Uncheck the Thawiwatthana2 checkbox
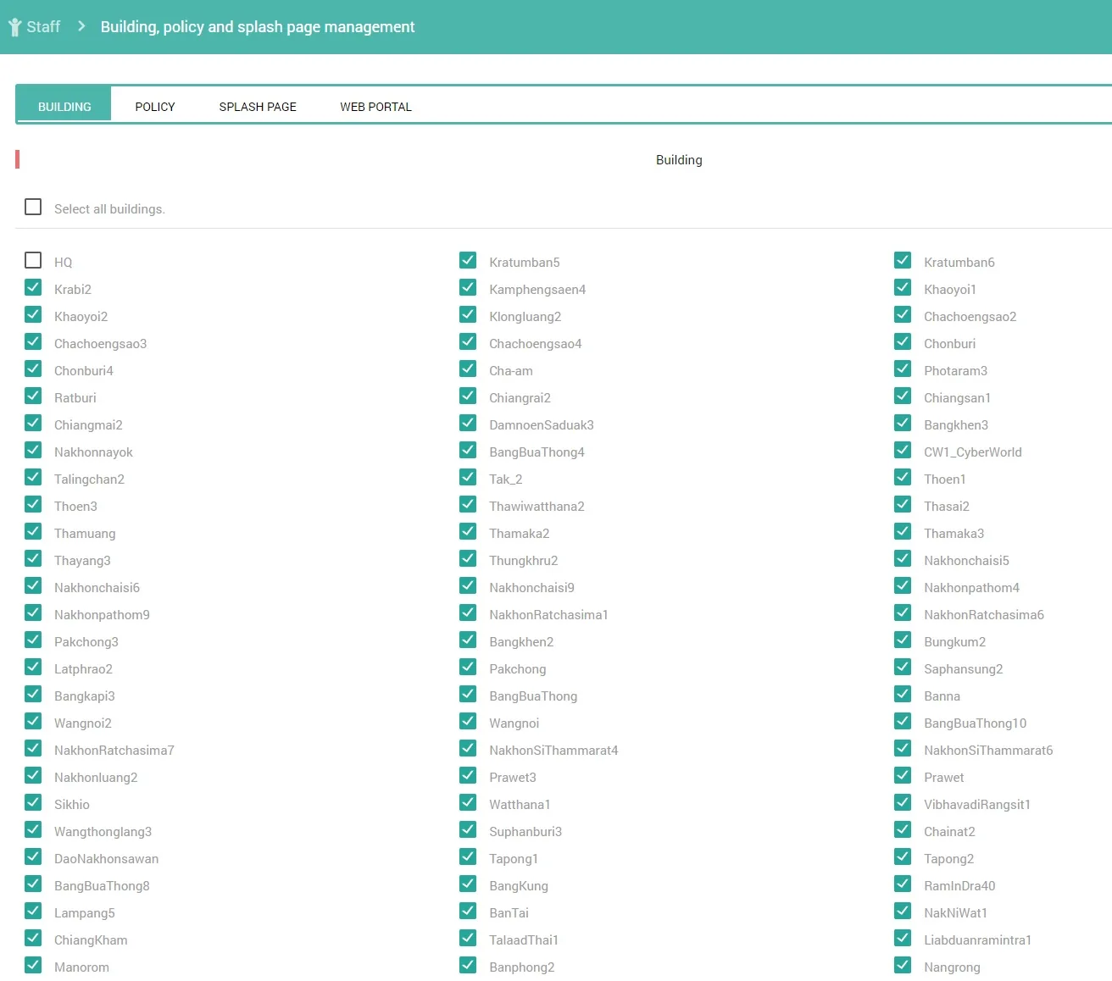The height and width of the screenshot is (981, 1112). click(x=468, y=504)
